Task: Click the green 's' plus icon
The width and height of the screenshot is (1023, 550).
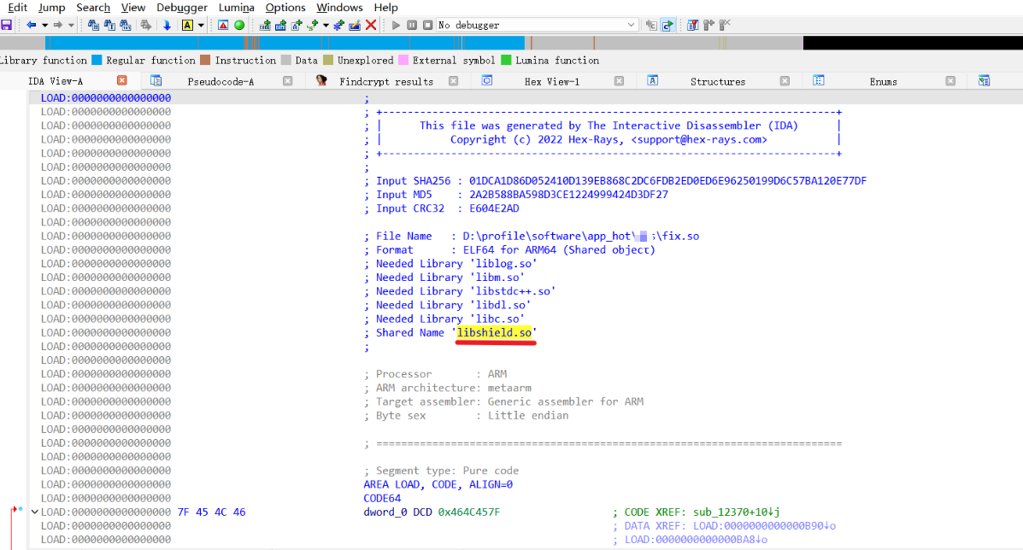Action: 313,25
